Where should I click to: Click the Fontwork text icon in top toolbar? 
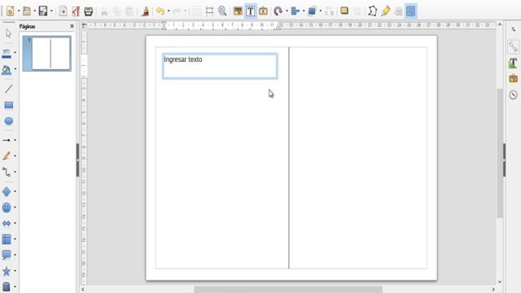[x=264, y=11]
